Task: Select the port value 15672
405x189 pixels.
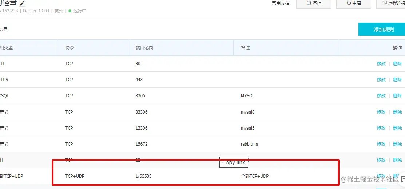Action: [x=142, y=144]
